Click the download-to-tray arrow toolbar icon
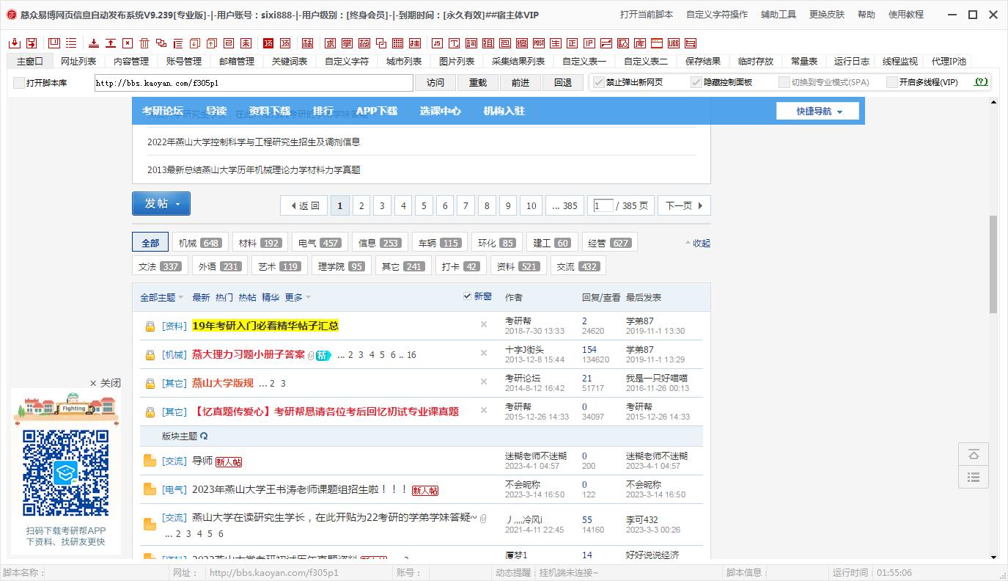The height and width of the screenshot is (581, 1008). [x=93, y=43]
